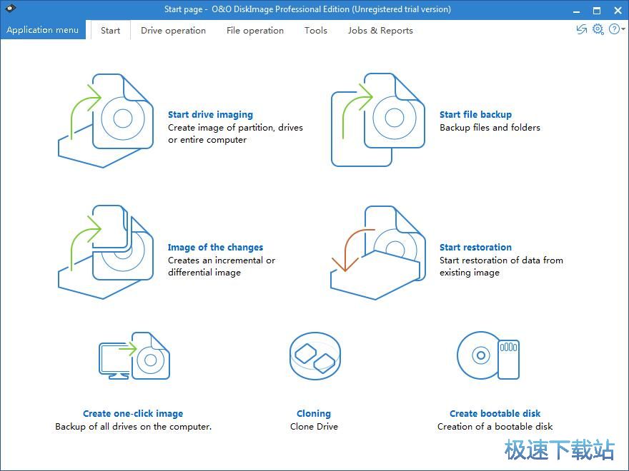Open the Application menu
Screen dimensions: 629x471
[42, 30]
